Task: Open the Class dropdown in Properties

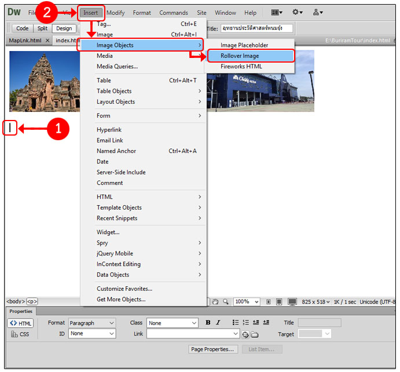Action: point(172,323)
